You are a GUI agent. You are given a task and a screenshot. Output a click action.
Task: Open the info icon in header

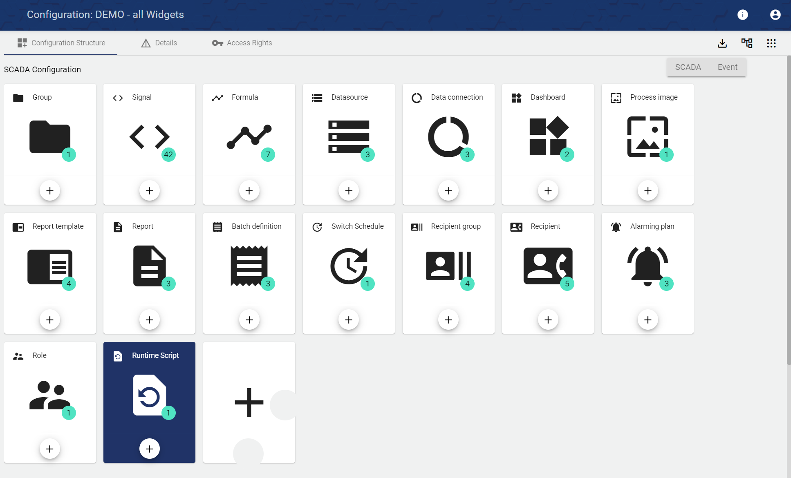(x=743, y=15)
